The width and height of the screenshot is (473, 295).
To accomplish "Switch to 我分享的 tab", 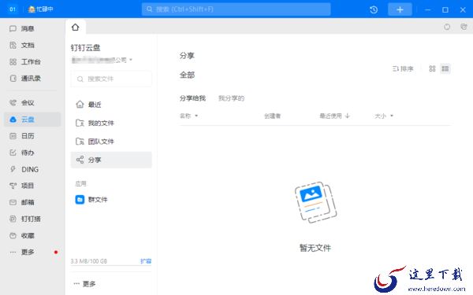I will (x=231, y=98).
